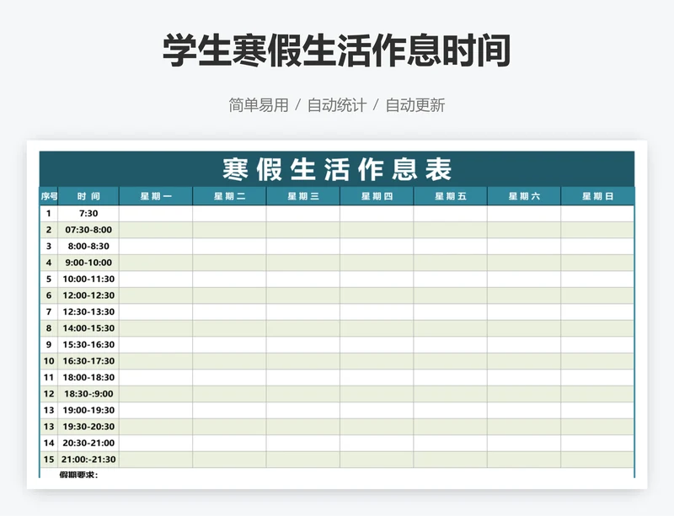Image resolution: width=674 pixels, height=516 pixels.
Task: Click the 07:30-8:00 time cell
Action: (x=88, y=230)
